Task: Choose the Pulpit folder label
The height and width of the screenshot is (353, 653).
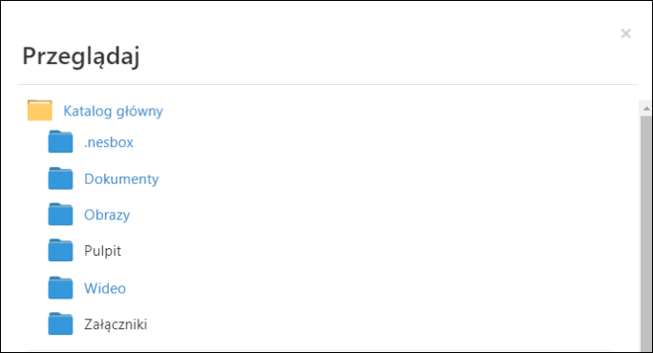Action: (x=102, y=251)
